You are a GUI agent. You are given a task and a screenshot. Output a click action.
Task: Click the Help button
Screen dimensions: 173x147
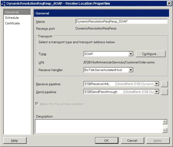(x=15, y=141)
